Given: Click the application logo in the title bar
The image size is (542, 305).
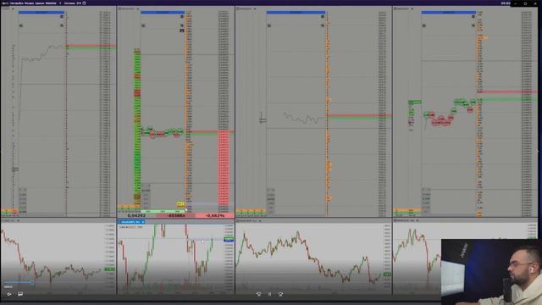Looking at the screenshot, I should coord(5,3).
